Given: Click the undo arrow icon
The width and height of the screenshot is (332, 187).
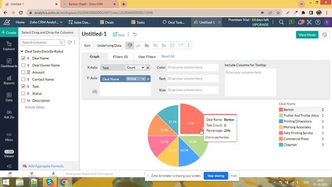Looking at the screenshot, I should coord(135,34).
